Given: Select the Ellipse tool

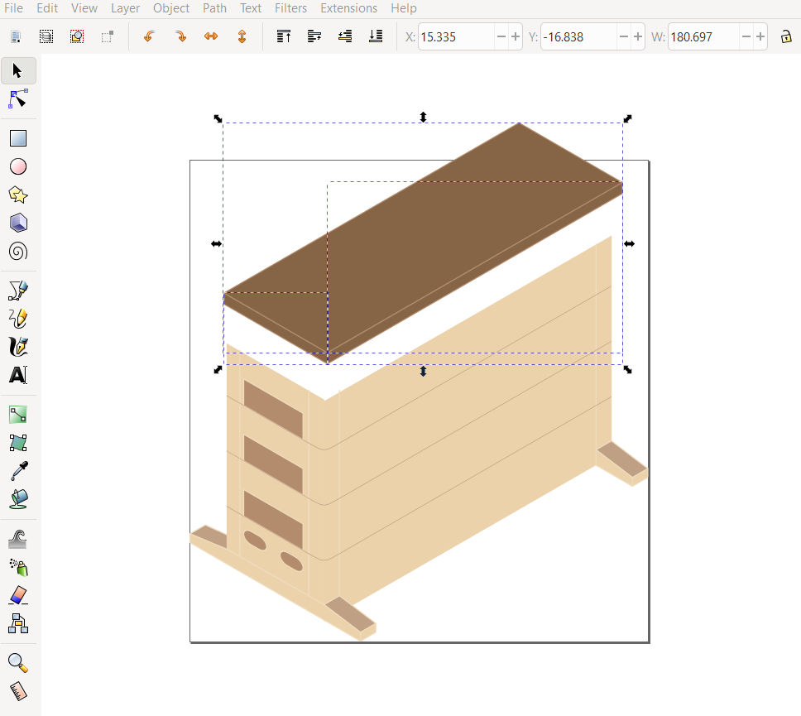Looking at the screenshot, I should pyautogui.click(x=17, y=166).
